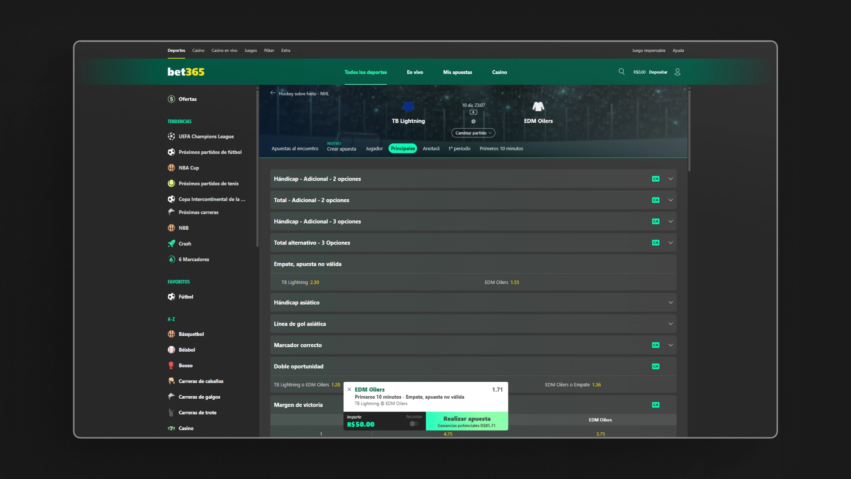Go back with the arrow beside Hockey sobre hielo
The width and height of the screenshot is (851, 479).
(x=273, y=93)
